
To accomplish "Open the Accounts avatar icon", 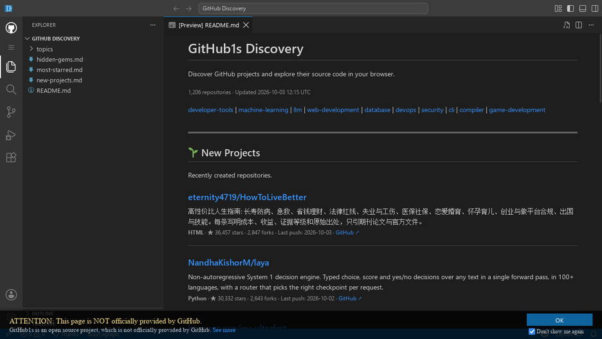I will pyautogui.click(x=11, y=295).
